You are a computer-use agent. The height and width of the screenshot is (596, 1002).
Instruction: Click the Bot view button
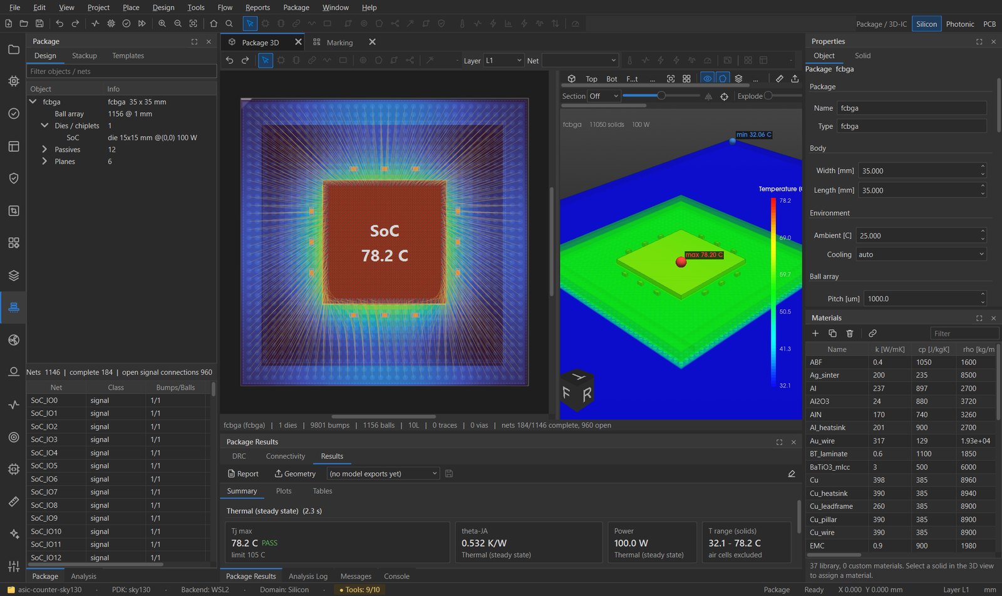coord(612,79)
